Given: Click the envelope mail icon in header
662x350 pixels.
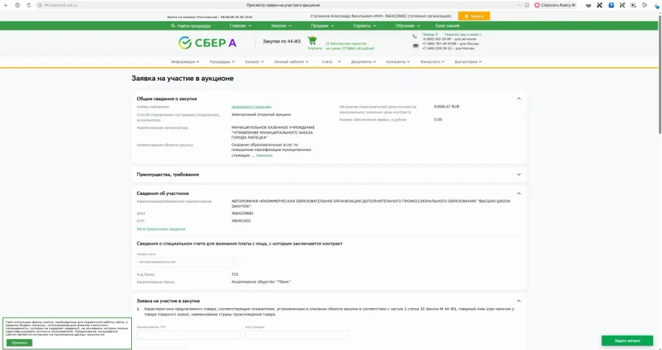Looking at the screenshot, I should 416,46.
